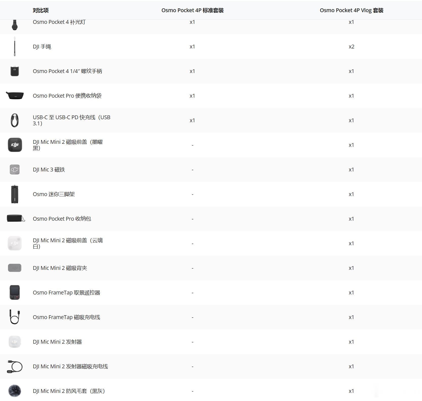Click Vlog 套装 x1 for 取景遥控器
This screenshot has width=422, height=401.
click(351, 293)
